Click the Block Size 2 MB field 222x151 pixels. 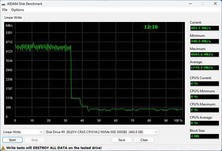(x=205, y=136)
